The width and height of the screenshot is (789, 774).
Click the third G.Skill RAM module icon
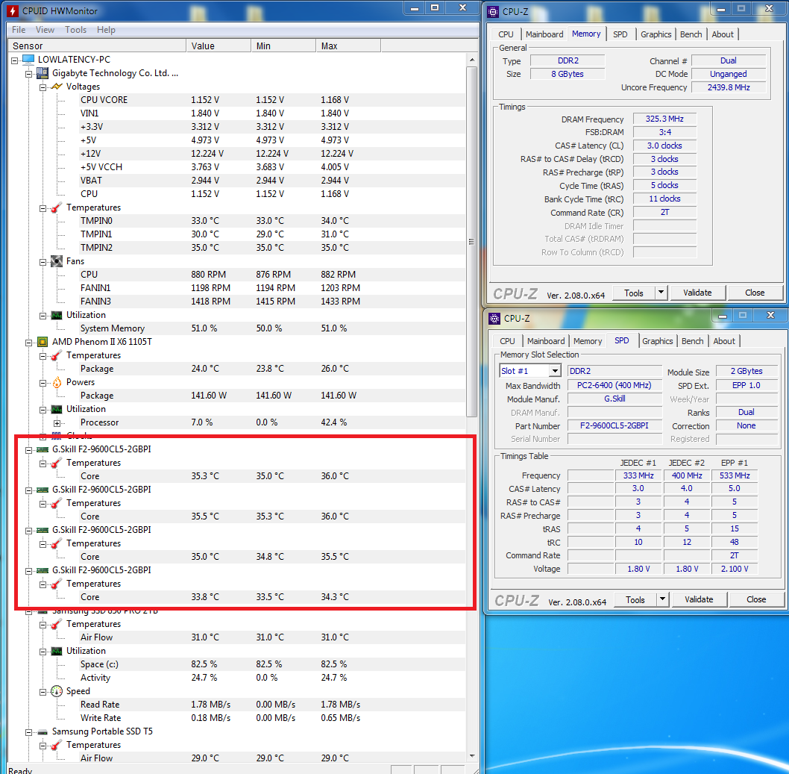coord(43,530)
